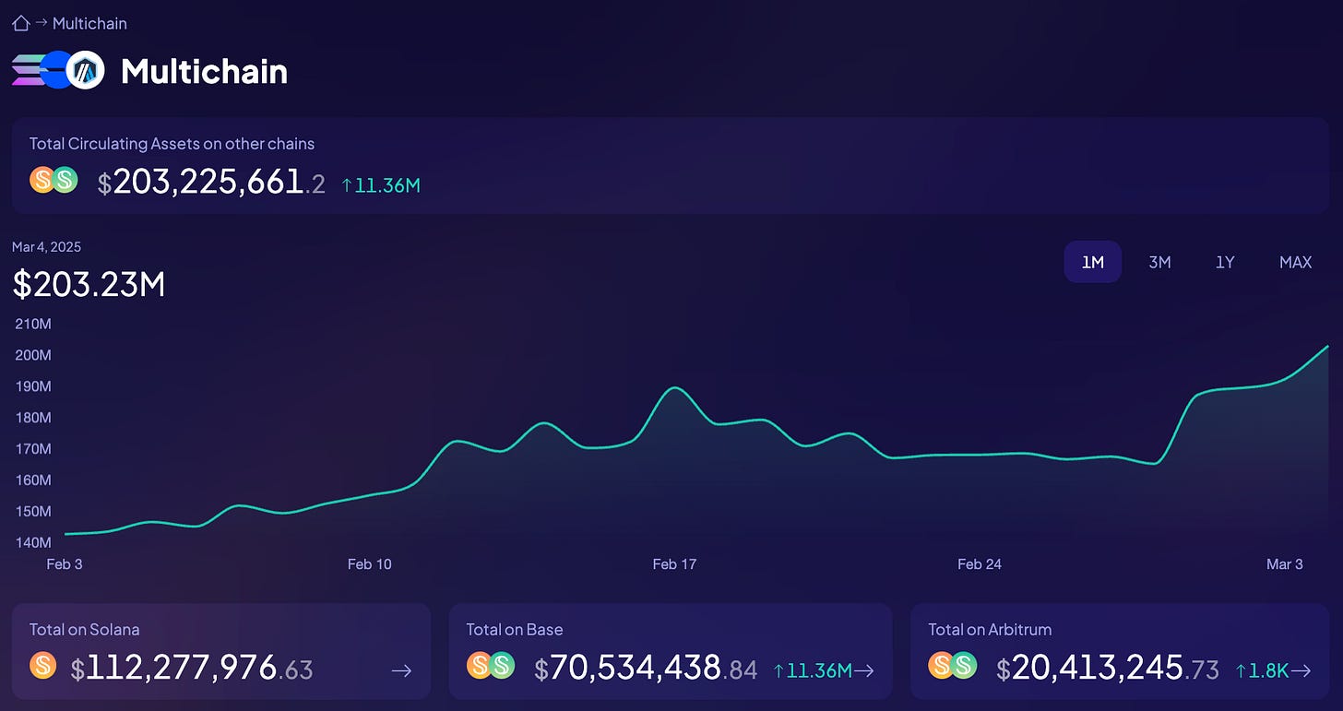Viewport: 1343px width, 711px height.
Task: Click the Feb 3 x-axis label
Action: [x=65, y=564]
